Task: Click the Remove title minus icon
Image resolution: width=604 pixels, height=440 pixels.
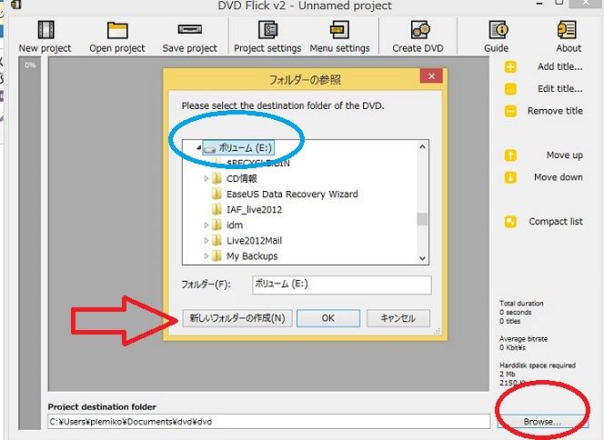Action: click(510, 111)
